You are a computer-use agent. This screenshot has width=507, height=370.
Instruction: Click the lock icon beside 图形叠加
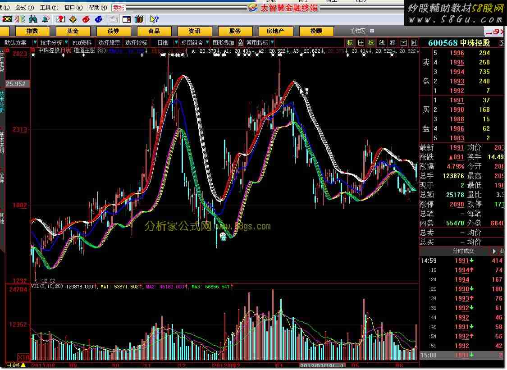(240, 42)
